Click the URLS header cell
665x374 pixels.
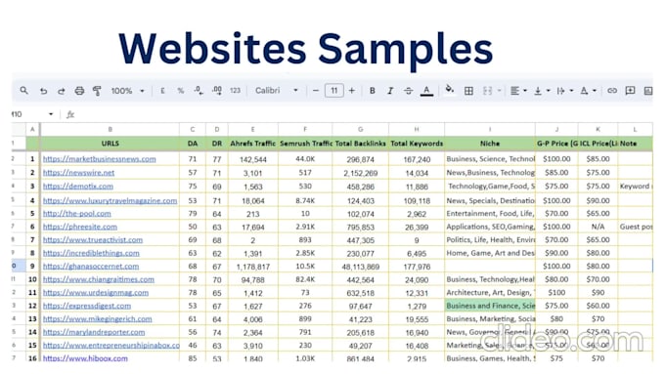click(x=110, y=144)
